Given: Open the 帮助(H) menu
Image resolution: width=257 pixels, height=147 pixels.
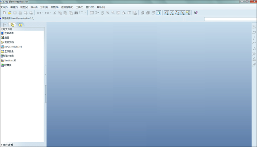Looking at the screenshot, I should pyautogui.click(x=101, y=7).
